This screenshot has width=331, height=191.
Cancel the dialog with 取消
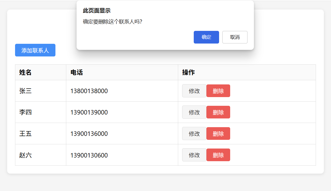[x=235, y=37]
